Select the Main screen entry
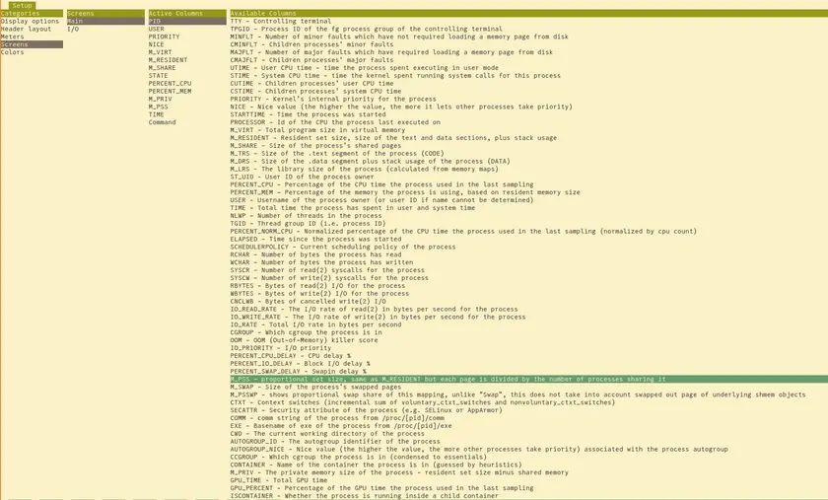Image resolution: width=828 pixels, height=500 pixels. tap(75, 21)
